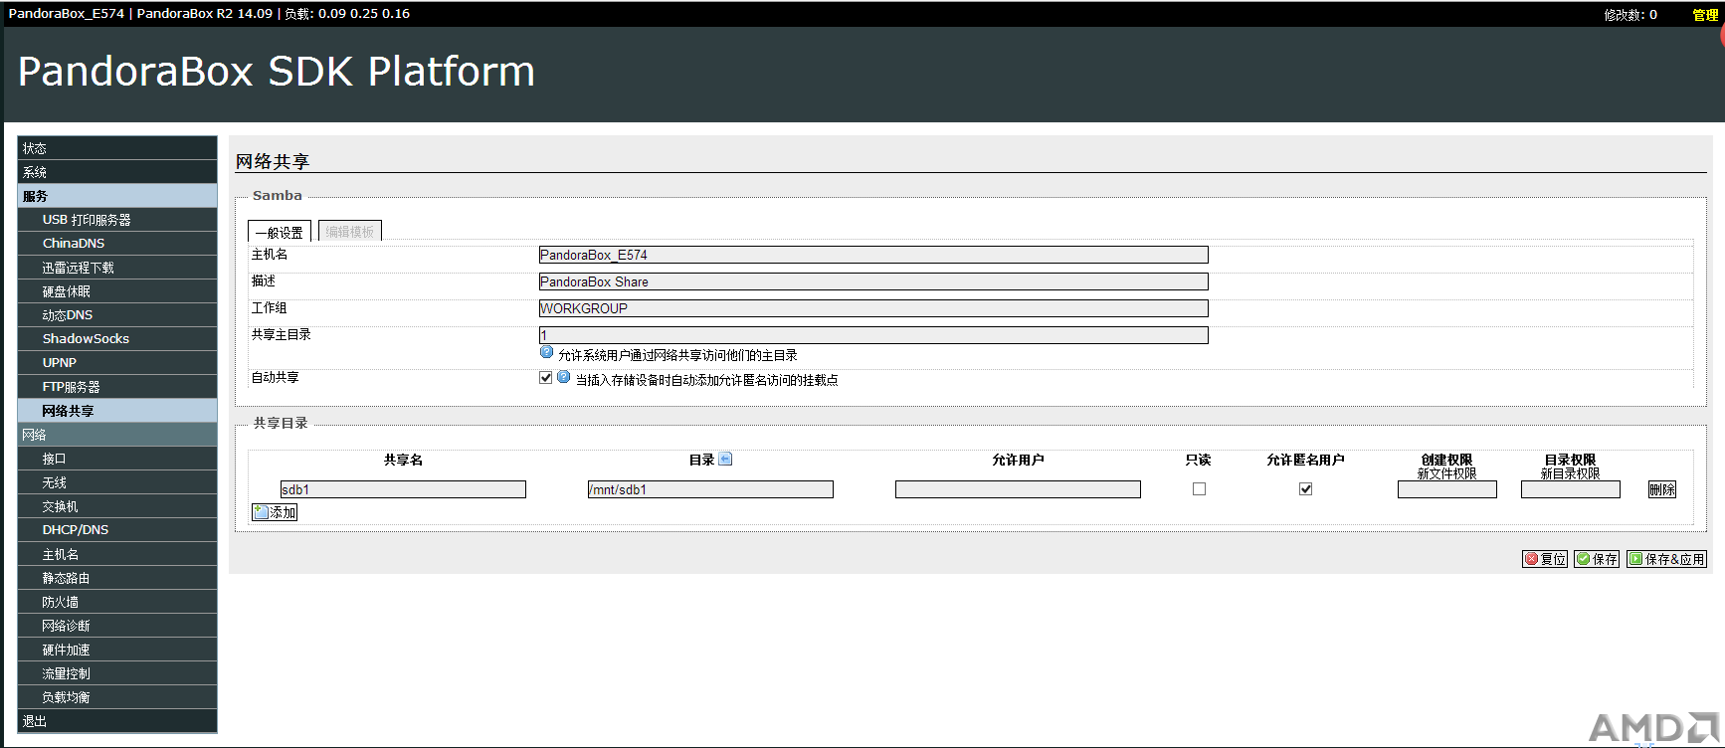Open the 编辑模板 tab
Image resolution: width=1725 pixels, height=748 pixels.
(350, 232)
